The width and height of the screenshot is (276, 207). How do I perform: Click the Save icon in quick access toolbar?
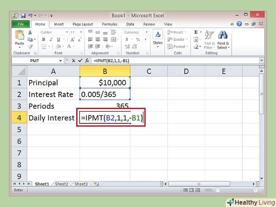click(23, 16)
